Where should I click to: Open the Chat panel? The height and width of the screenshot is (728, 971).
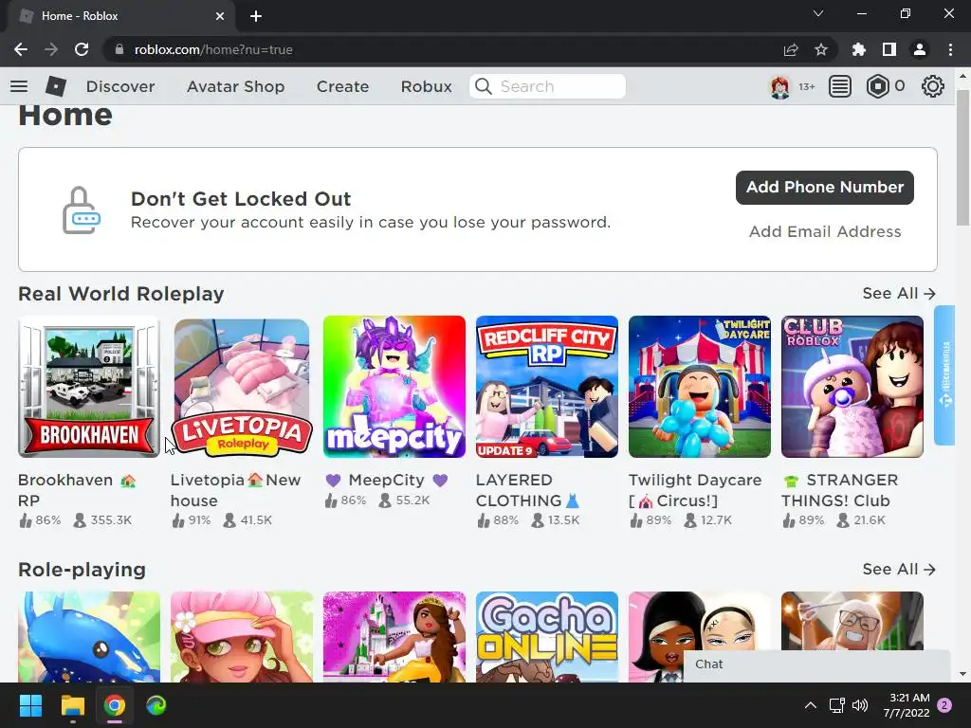point(816,665)
